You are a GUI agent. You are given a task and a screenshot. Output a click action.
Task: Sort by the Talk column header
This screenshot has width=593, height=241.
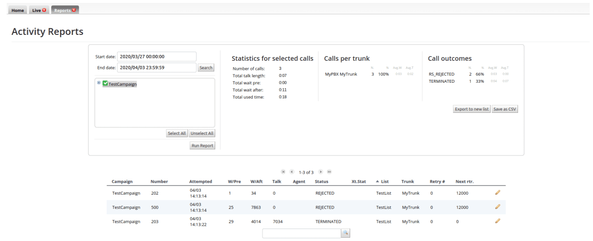coord(277,182)
